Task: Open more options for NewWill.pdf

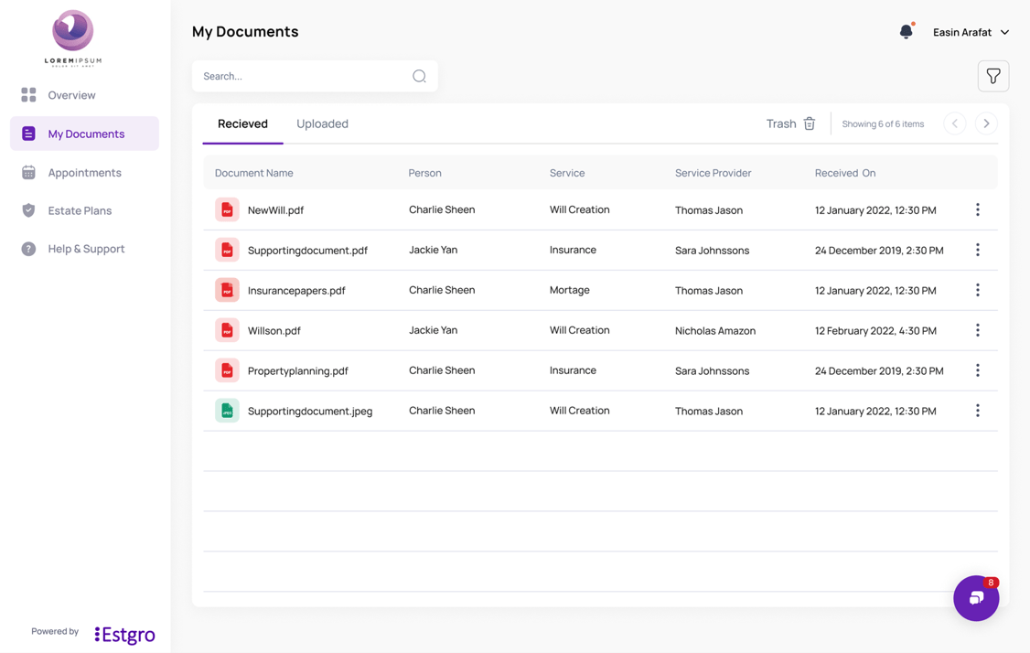Action: [978, 209]
